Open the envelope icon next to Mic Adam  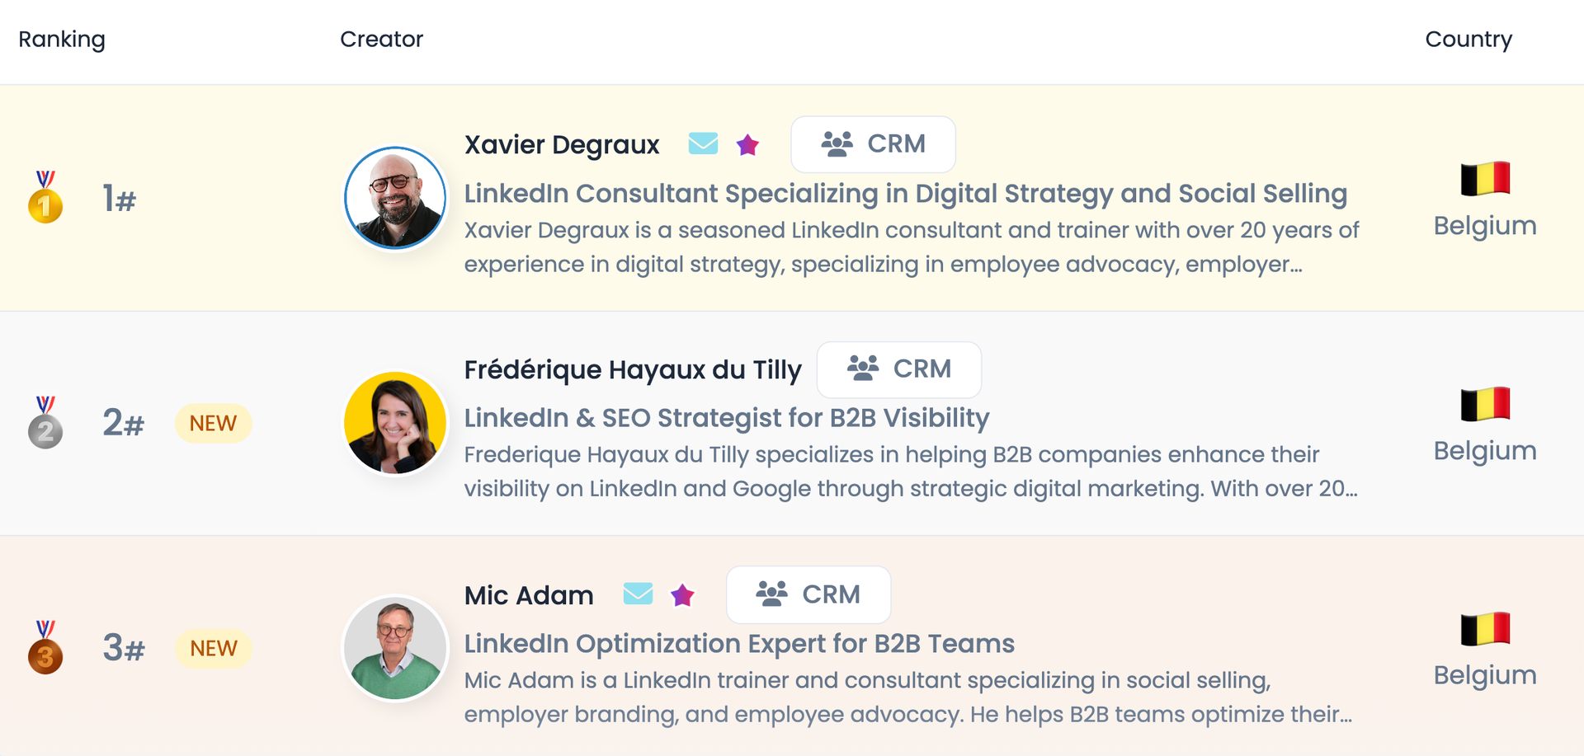coord(638,594)
